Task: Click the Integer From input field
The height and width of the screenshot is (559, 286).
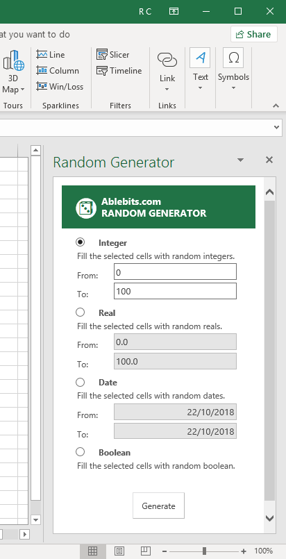Action: [x=175, y=272]
